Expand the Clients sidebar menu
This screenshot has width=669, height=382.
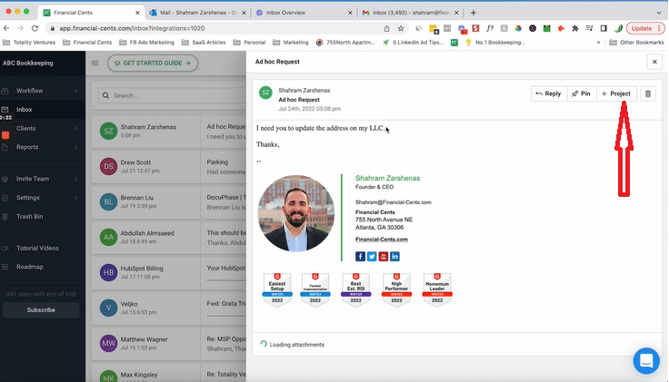[42, 128]
